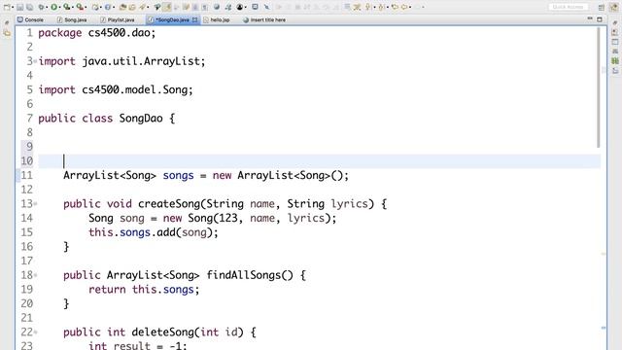The height and width of the screenshot is (350, 622).
Task: Open the External Tools dropdown arrow
Action: click(86, 7)
